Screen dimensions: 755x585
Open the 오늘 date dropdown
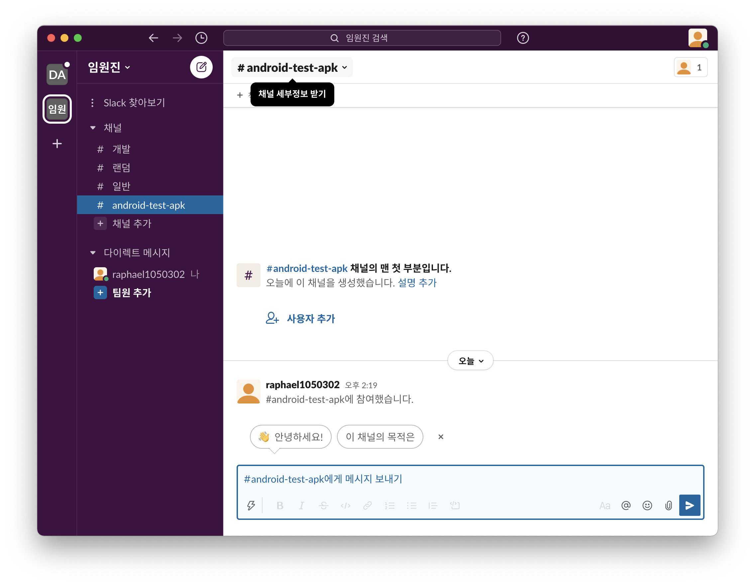coord(470,361)
